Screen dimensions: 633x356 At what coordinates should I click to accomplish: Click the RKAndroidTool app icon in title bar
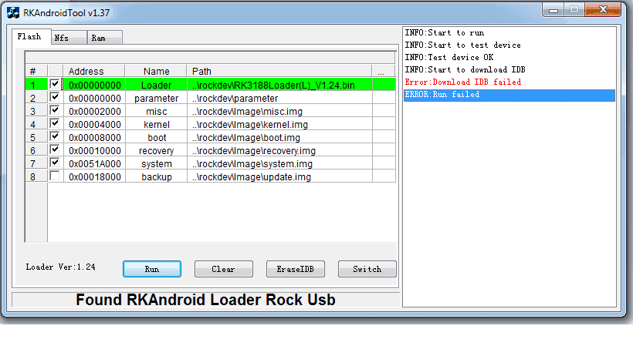click(13, 13)
